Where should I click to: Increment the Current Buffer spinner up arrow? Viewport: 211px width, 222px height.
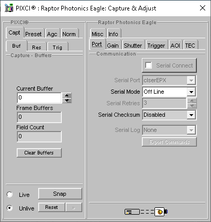tap(68, 95)
